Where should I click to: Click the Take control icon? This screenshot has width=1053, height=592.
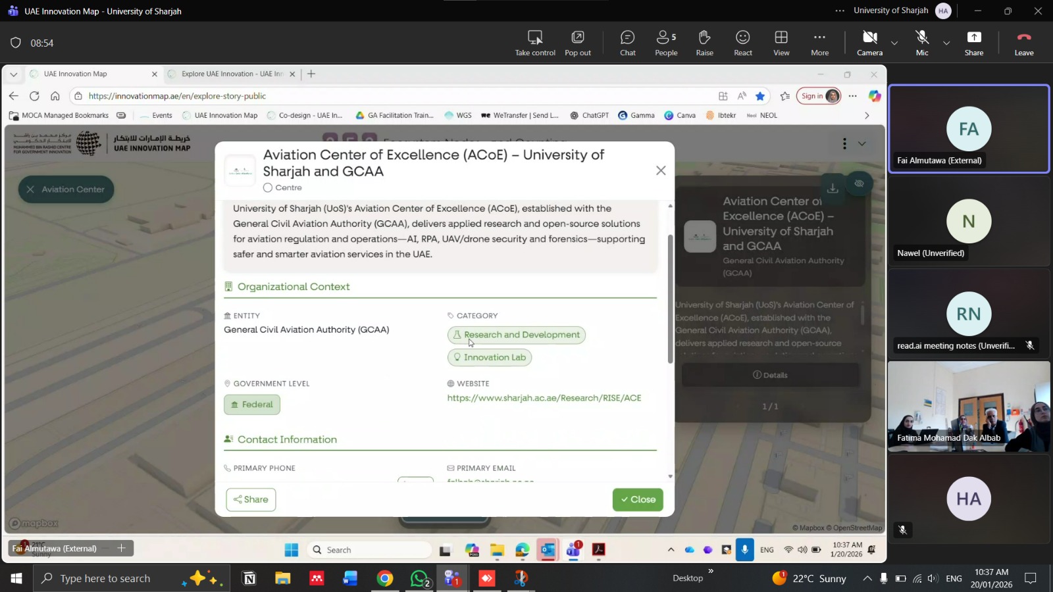pos(535,43)
